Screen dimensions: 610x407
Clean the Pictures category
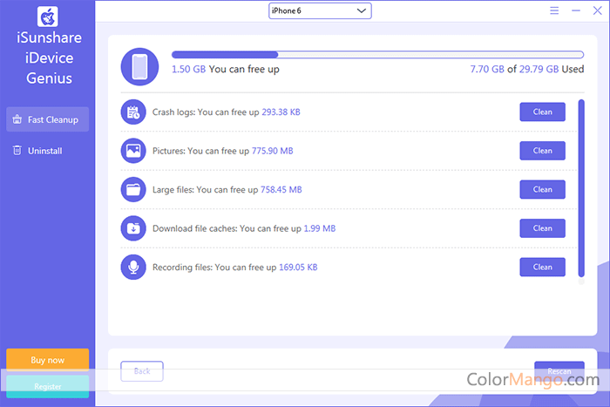[x=542, y=151]
